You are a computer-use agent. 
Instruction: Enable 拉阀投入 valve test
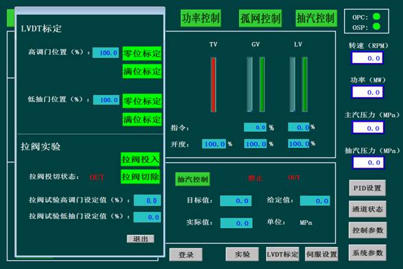[x=140, y=159]
